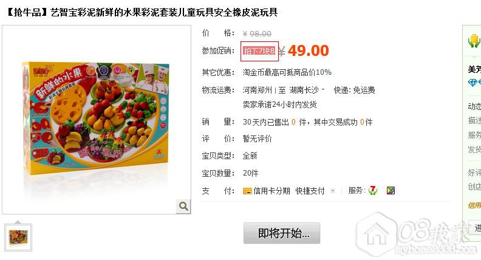Viewport: 481px width, 260px height.
Task: Click the gold crown seller badge icon
Action: (474, 41)
